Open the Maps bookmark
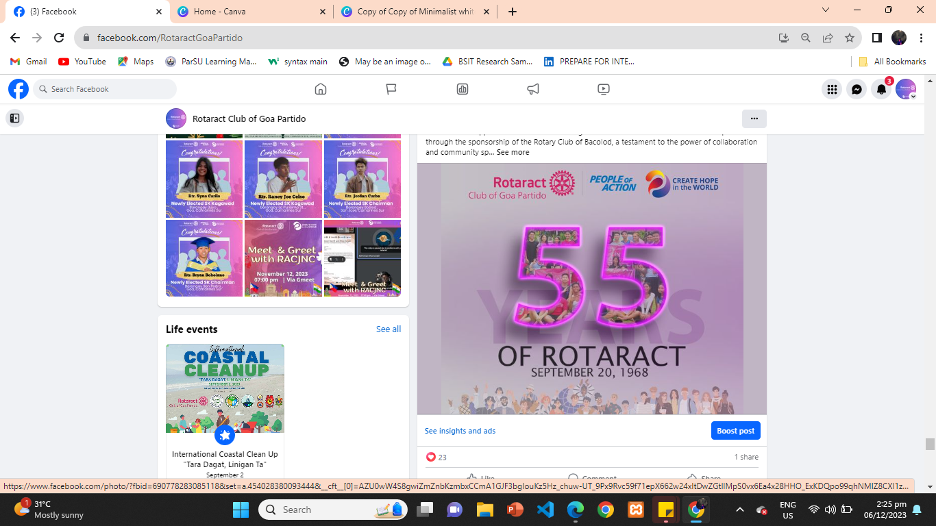936x526 pixels. tap(136, 62)
